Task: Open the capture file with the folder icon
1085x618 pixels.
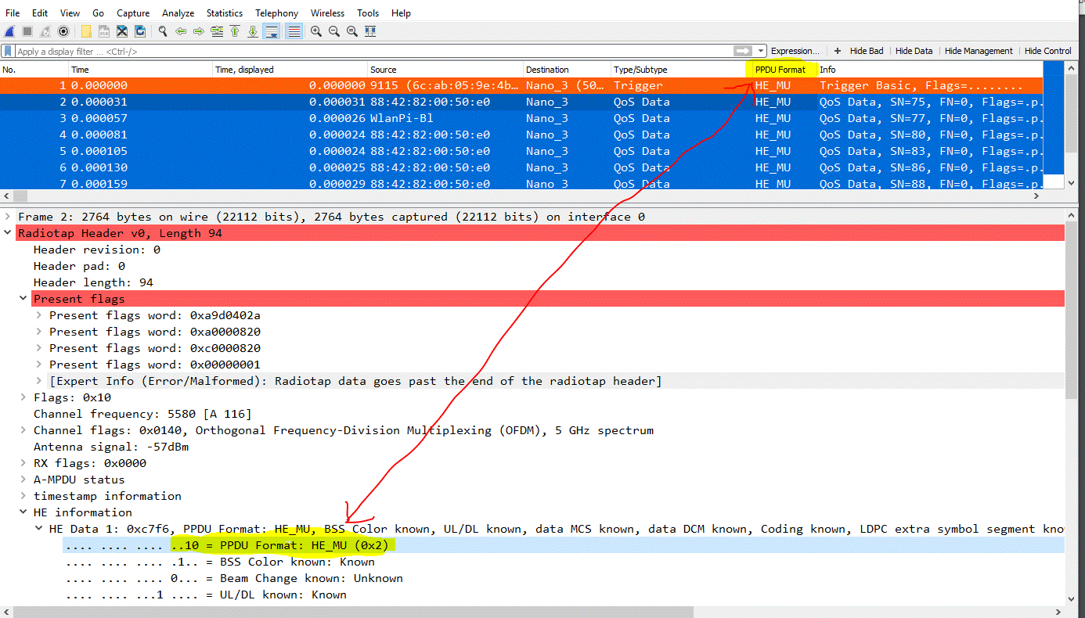Action: point(86,31)
